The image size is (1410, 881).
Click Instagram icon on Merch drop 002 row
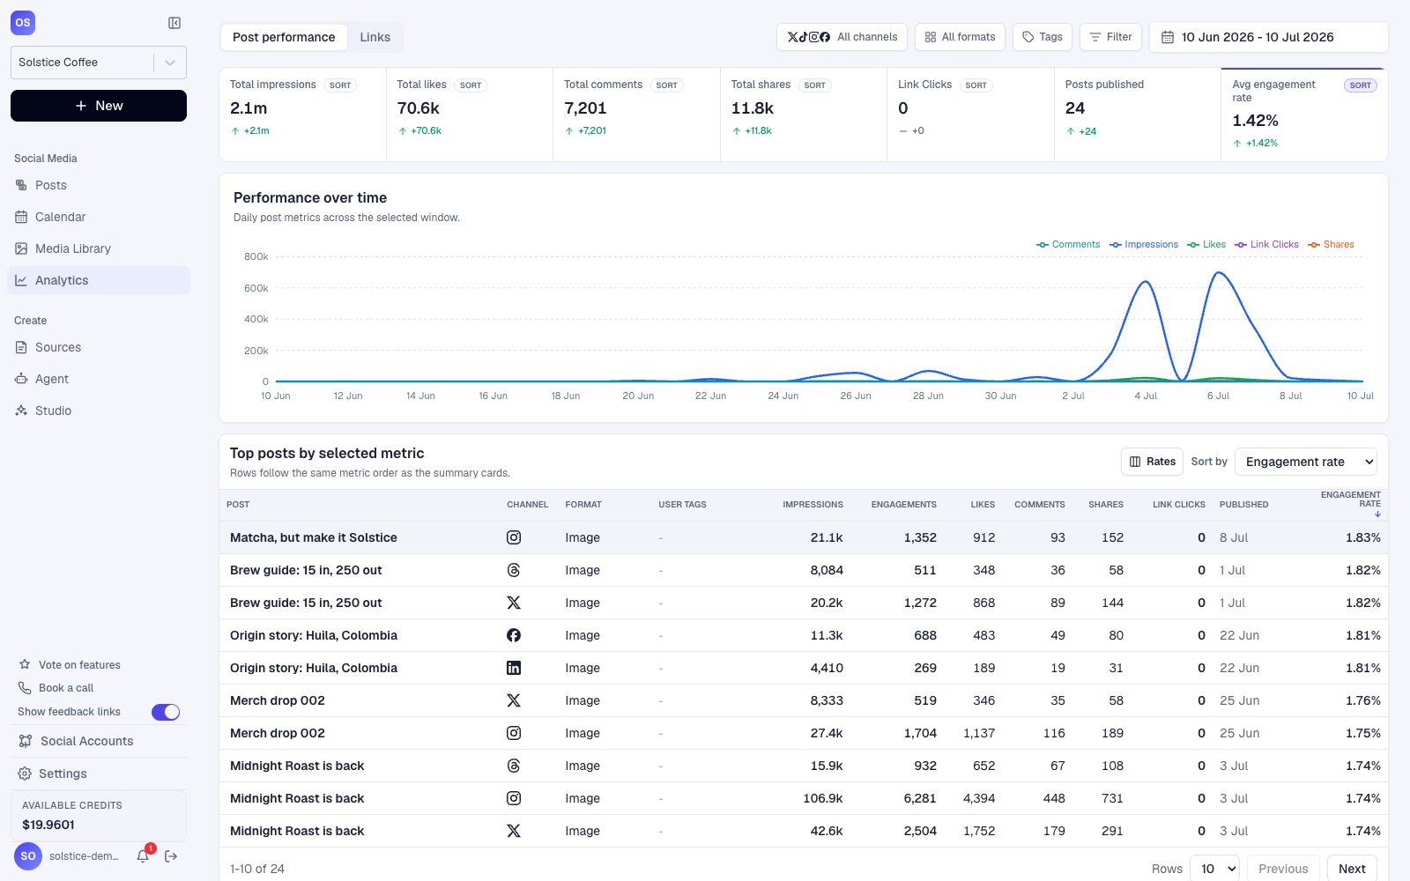(x=514, y=733)
